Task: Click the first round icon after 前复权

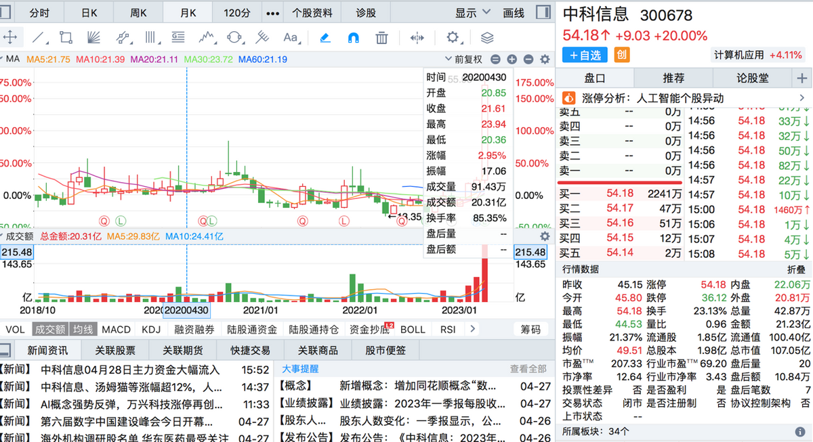Action: (x=496, y=60)
